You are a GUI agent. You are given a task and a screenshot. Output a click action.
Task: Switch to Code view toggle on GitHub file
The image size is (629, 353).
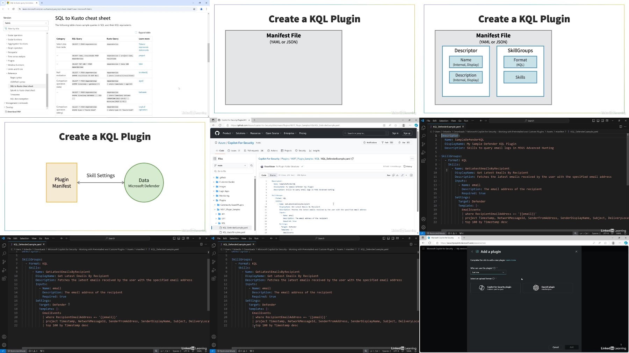264,175
